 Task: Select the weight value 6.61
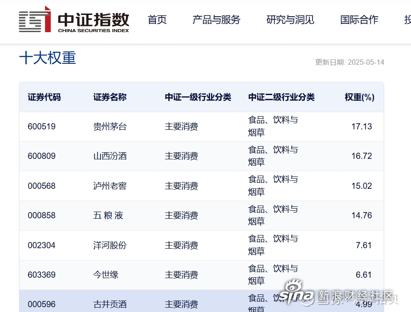tap(363, 275)
